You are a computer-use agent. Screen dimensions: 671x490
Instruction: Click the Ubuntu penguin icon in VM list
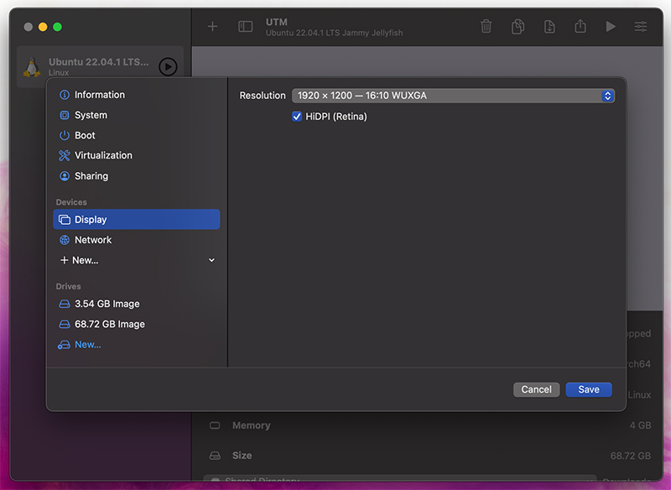pyautogui.click(x=32, y=67)
